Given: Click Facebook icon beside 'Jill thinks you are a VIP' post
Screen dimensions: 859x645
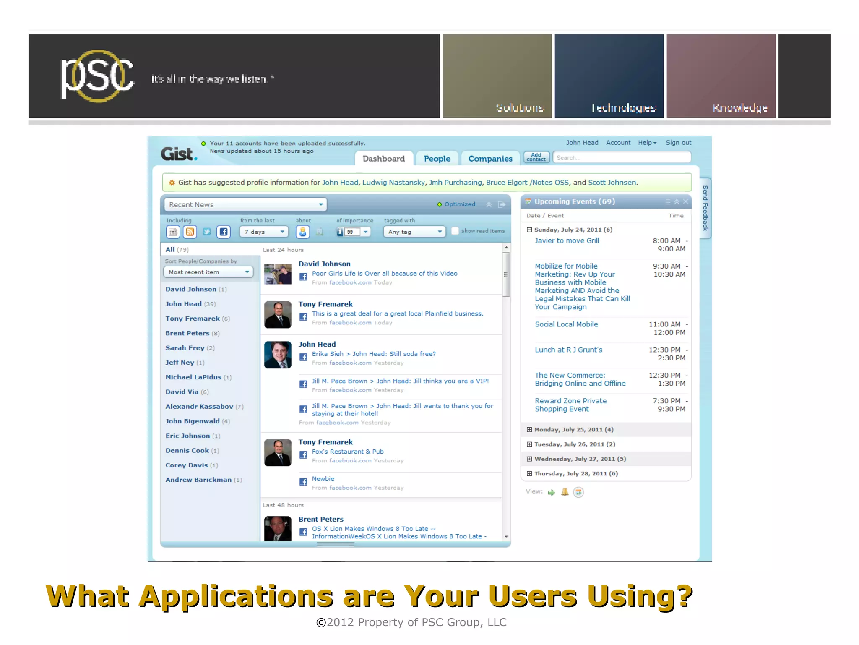Looking at the screenshot, I should coord(303,384).
